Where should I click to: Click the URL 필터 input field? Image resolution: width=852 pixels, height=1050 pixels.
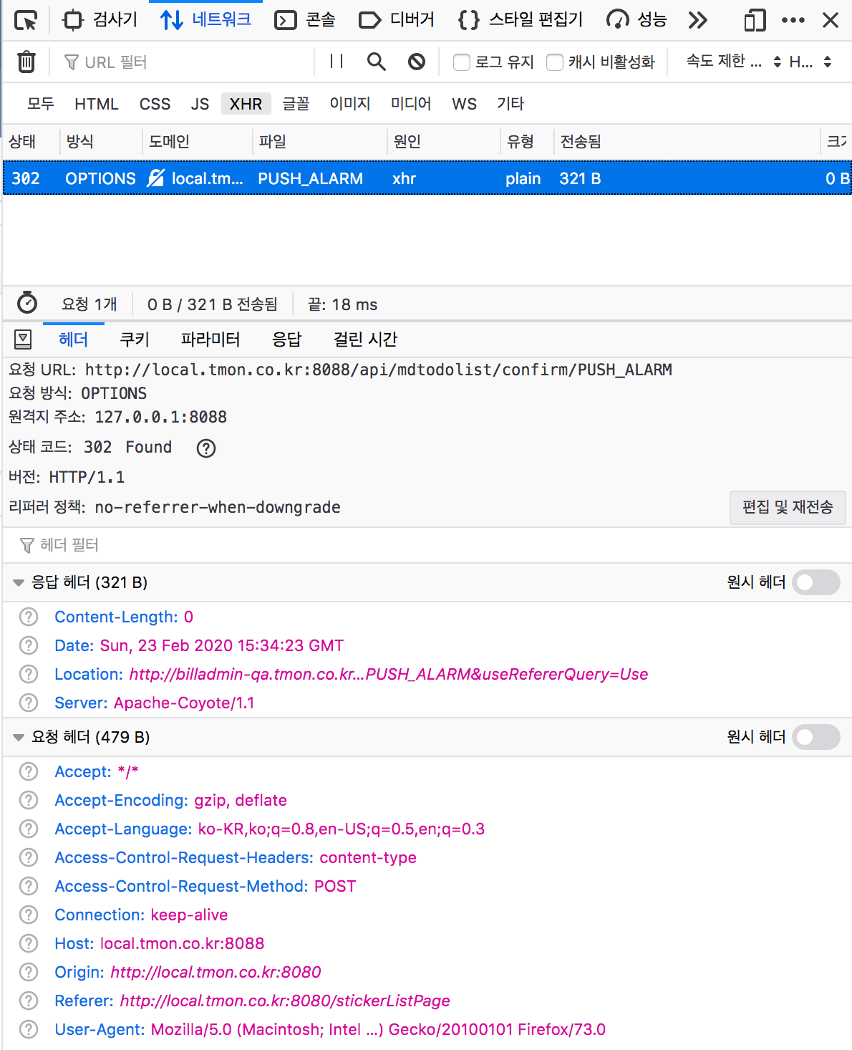(x=186, y=62)
